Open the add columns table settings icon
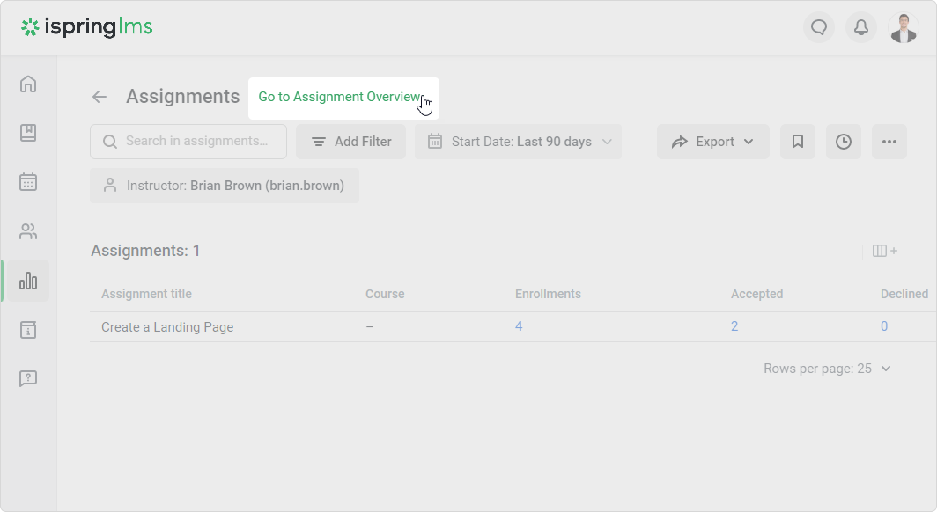 point(884,251)
